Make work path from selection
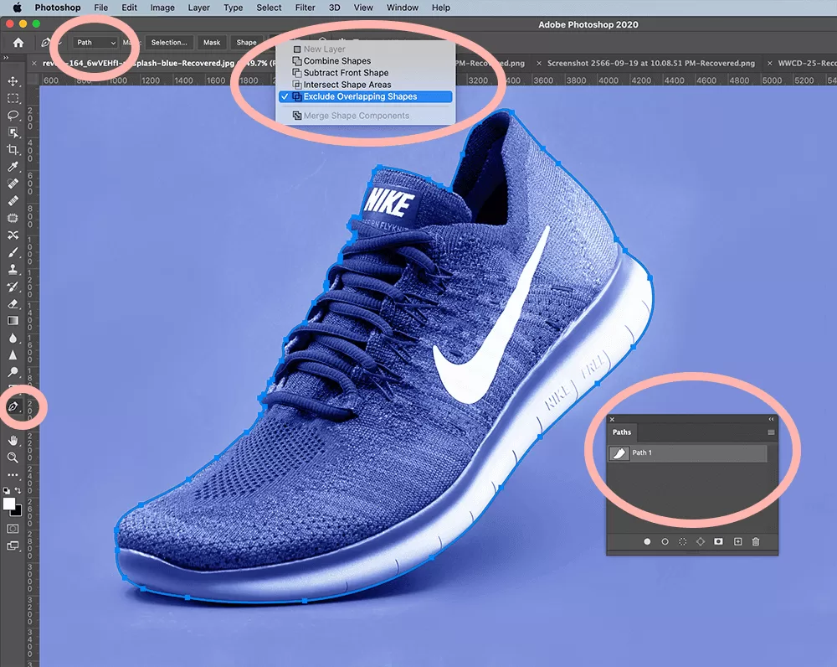The height and width of the screenshot is (667, 837). (701, 541)
